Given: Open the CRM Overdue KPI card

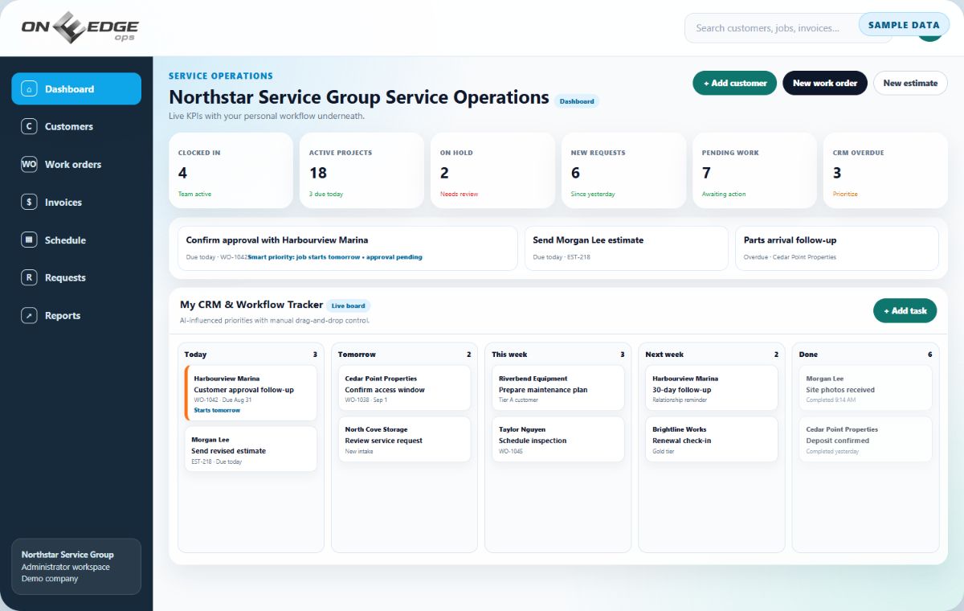Looking at the screenshot, I should coord(885,170).
